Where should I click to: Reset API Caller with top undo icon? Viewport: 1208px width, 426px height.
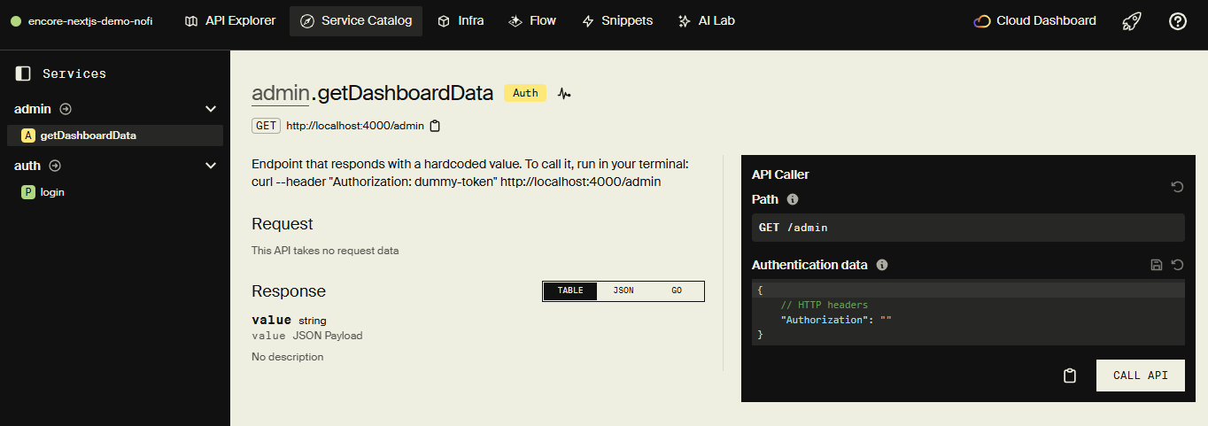1177,187
